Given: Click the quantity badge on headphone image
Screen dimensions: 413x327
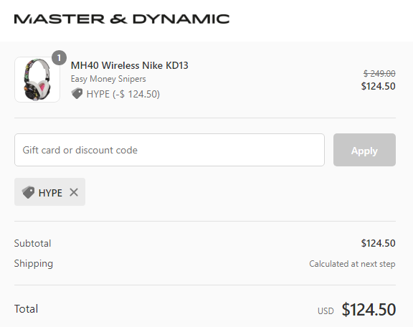Looking at the screenshot, I should coord(59,57).
